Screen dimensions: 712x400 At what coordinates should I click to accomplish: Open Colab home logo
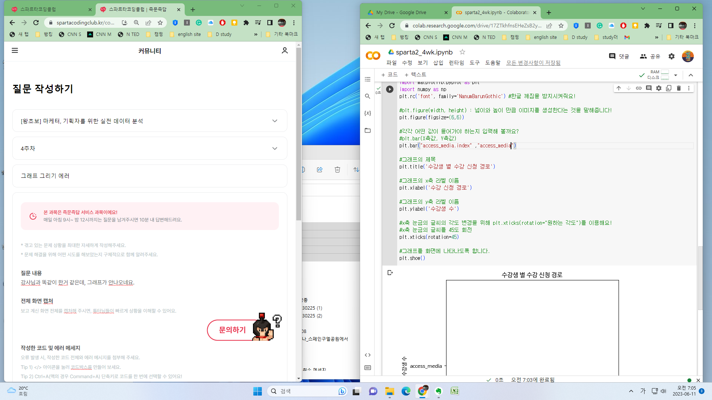pyautogui.click(x=373, y=56)
